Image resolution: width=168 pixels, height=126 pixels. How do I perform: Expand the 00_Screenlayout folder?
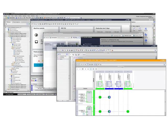point(12,47)
